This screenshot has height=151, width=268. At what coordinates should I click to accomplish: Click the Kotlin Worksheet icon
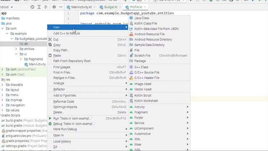click(131, 101)
